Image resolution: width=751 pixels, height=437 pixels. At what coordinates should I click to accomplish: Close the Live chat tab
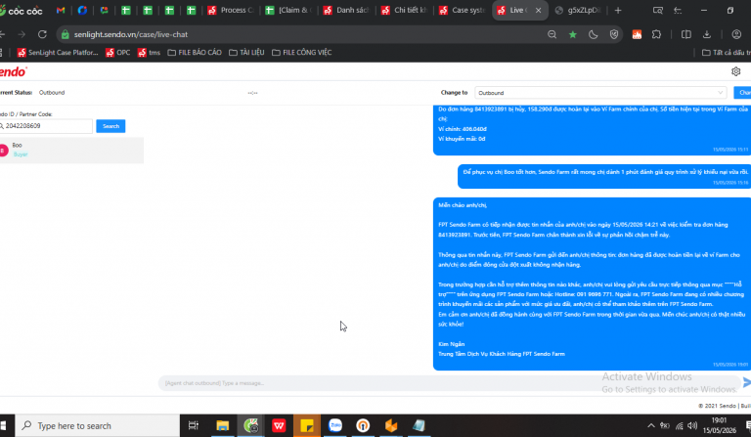[538, 10]
